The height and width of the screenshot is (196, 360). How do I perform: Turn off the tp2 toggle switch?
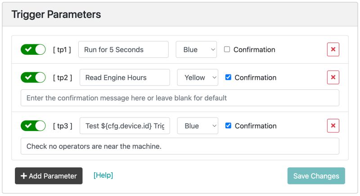pyautogui.click(x=33, y=78)
